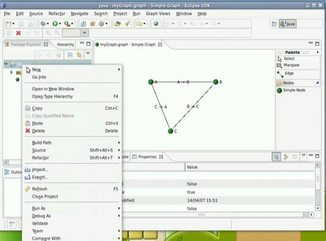
Task: Switch to Java perspective button
Action: [x=288, y=24]
